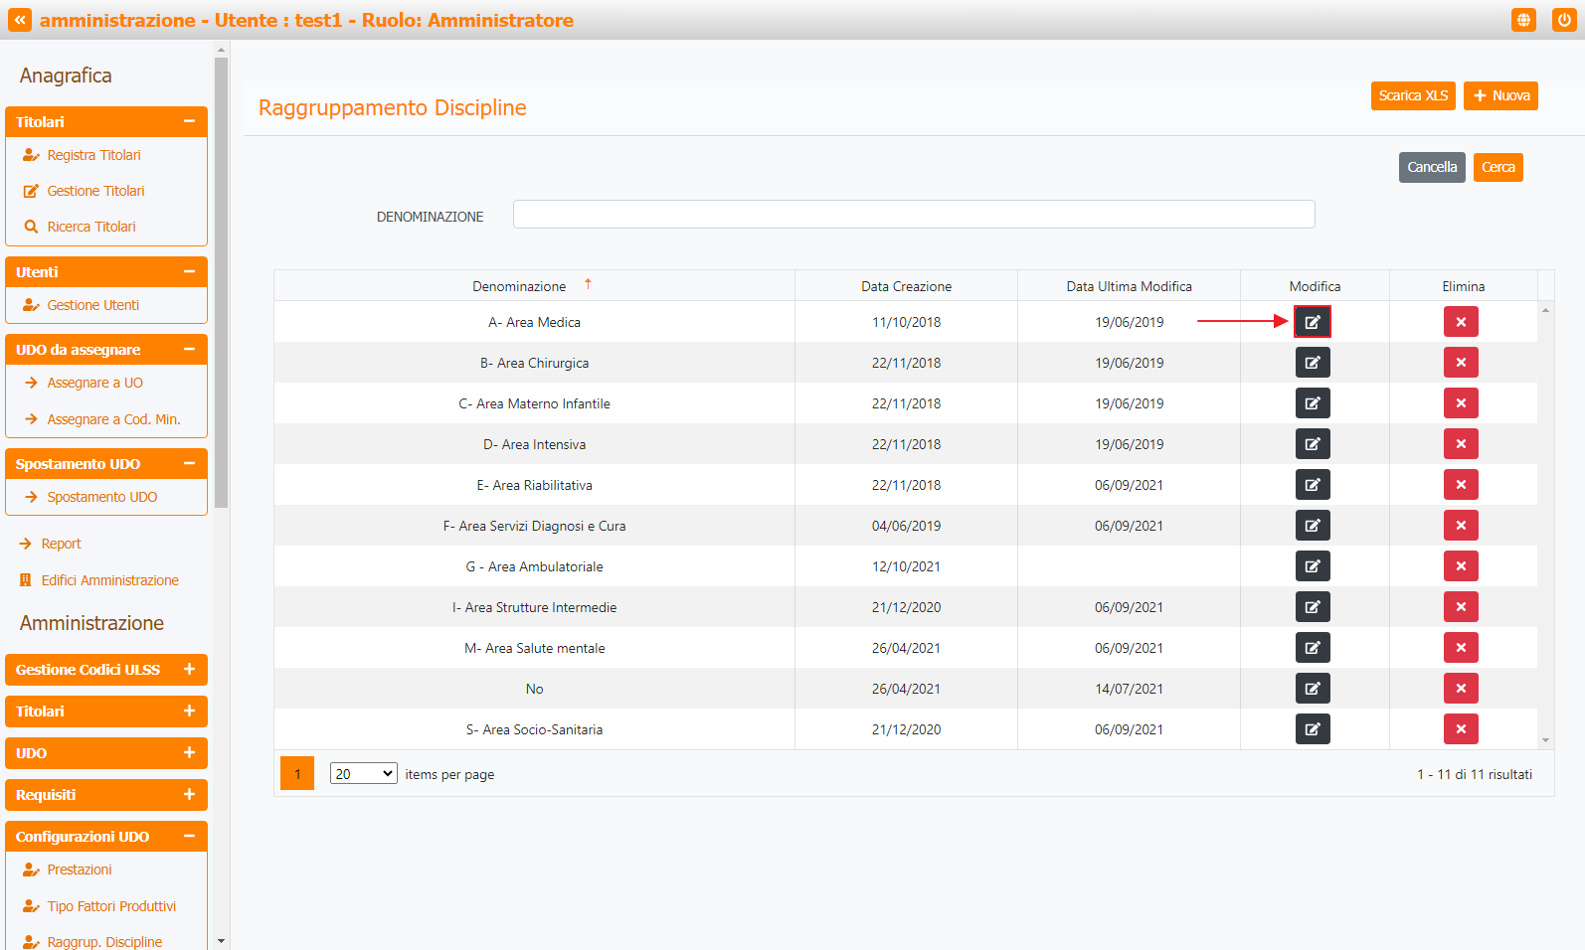Open the Report link
This screenshot has width=1585, height=950.
click(61, 544)
